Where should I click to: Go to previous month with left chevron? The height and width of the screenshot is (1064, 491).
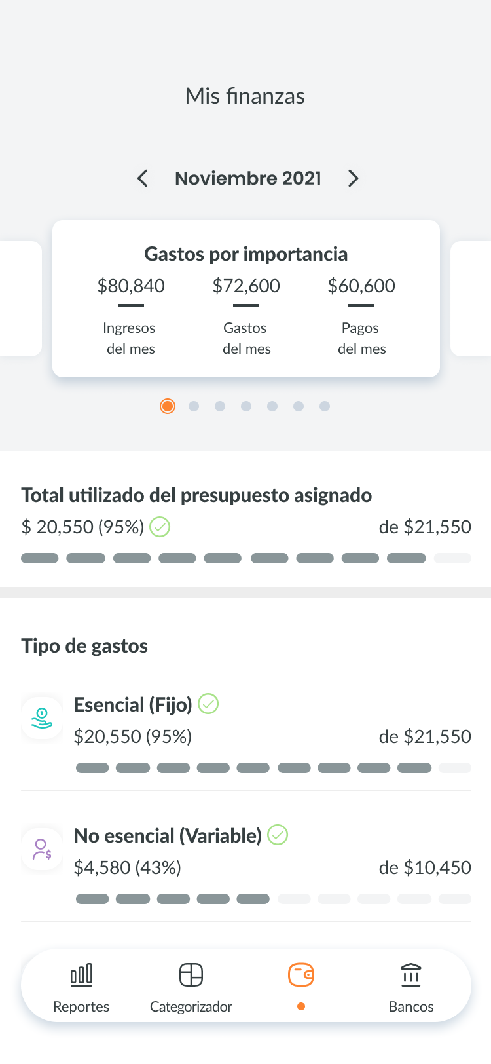click(x=143, y=178)
